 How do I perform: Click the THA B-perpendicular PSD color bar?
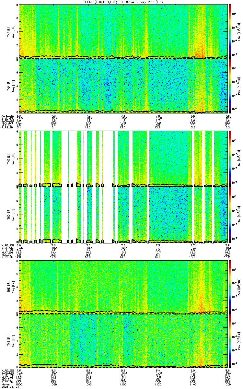click(230, 32)
